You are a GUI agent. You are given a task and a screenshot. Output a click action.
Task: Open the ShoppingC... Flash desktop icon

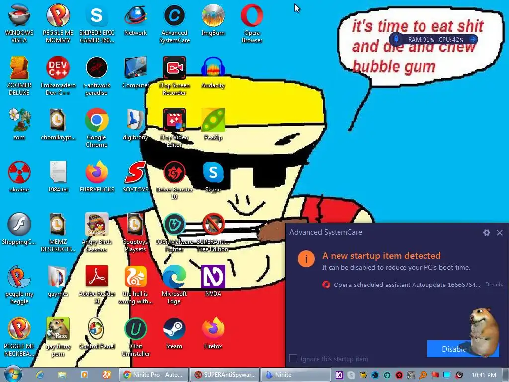(x=19, y=229)
